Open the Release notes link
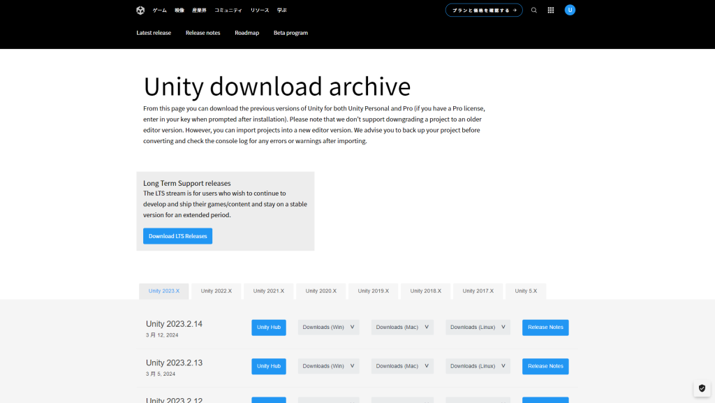This screenshot has height=403, width=715. tap(203, 33)
